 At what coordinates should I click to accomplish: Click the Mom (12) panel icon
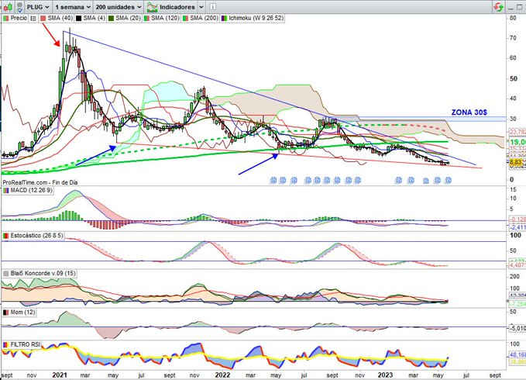point(5,313)
